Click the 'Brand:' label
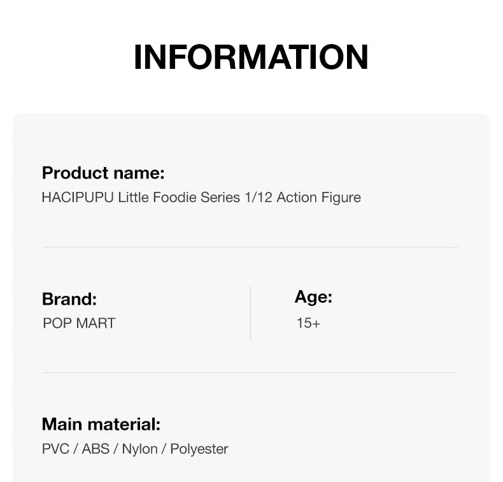 [69, 299]
